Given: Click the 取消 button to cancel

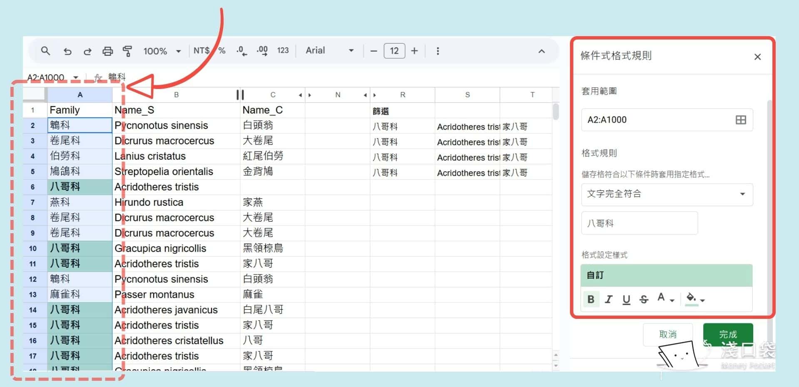Looking at the screenshot, I should pyautogui.click(x=667, y=334).
